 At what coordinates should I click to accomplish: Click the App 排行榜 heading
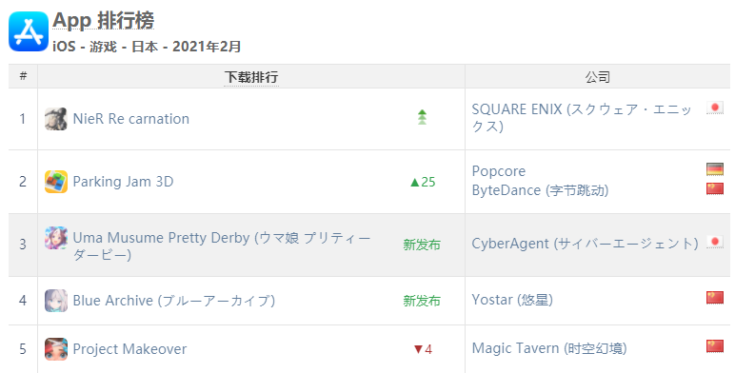tap(104, 21)
